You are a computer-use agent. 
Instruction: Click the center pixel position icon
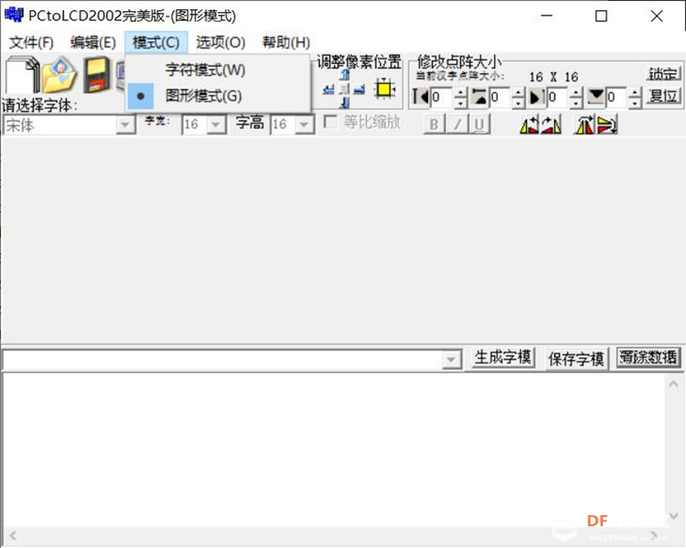[x=345, y=90]
